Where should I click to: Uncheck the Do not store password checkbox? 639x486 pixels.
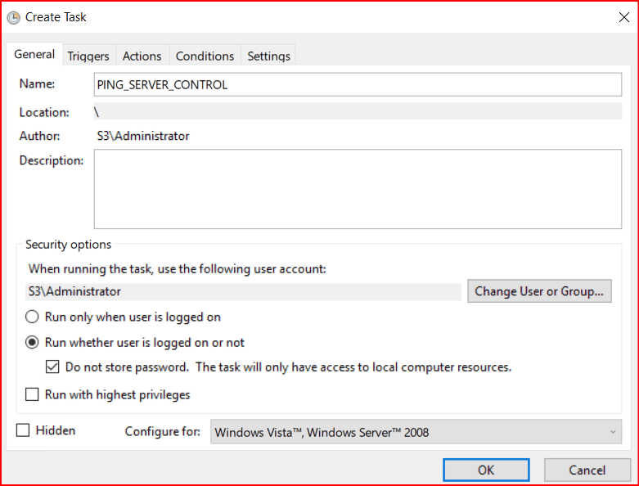click(52, 367)
